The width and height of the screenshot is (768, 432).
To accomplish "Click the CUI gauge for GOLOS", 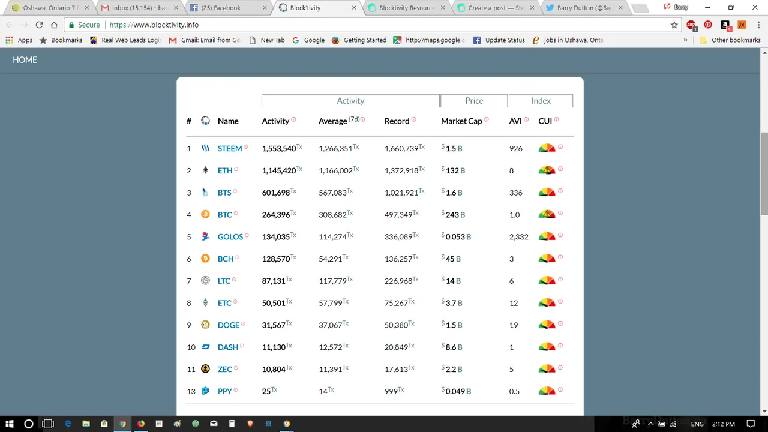I will (547, 236).
